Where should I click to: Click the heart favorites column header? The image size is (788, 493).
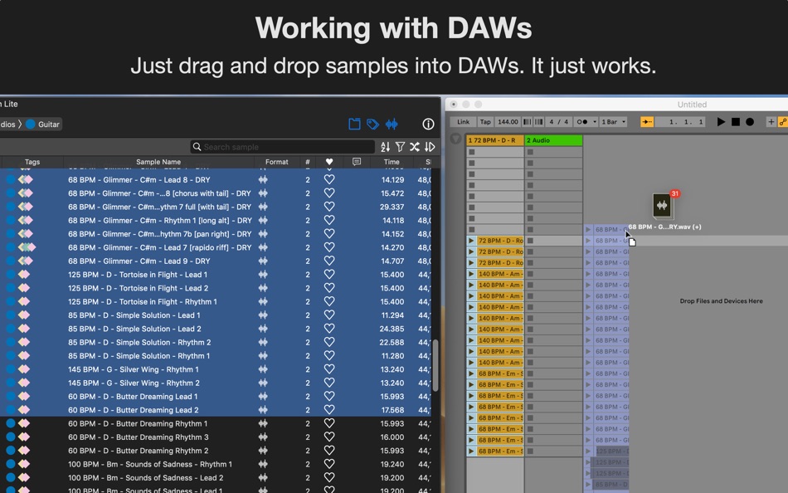tap(329, 162)
